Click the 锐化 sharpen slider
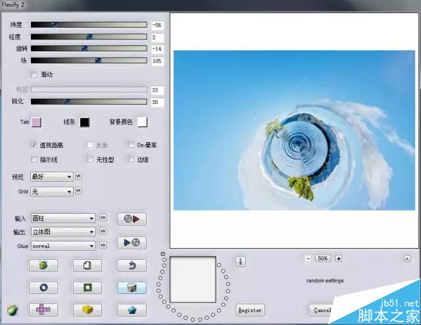The width and height of the screenshot is (421, 325). 89,101
